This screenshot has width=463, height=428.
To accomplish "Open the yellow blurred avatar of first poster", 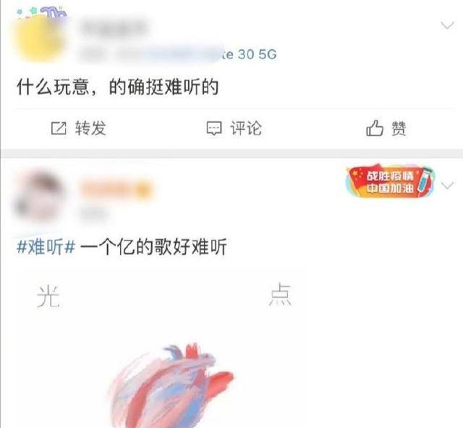I will [39, 38].
